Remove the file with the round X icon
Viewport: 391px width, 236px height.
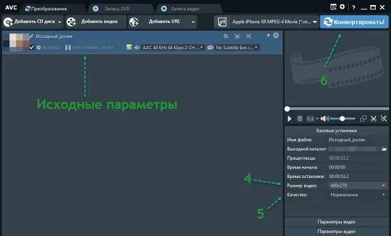click(x=276, y=35)
